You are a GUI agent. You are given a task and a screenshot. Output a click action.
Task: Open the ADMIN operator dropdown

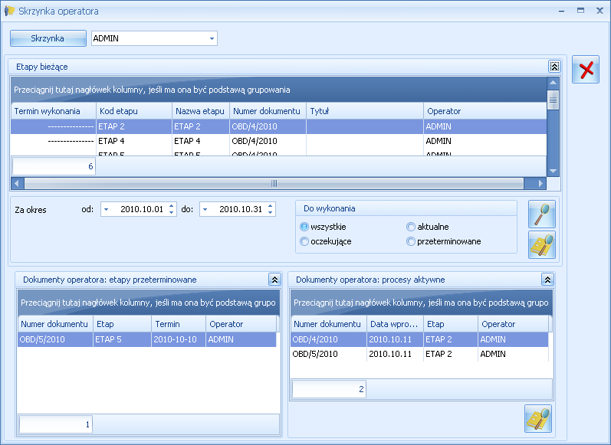pyautogui.click(x=212, y=38)
